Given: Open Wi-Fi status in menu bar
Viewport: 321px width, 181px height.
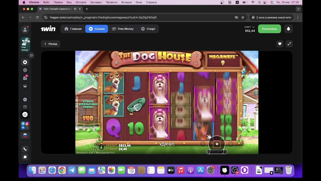Looking at the screenshot, I should click(253, 2).
